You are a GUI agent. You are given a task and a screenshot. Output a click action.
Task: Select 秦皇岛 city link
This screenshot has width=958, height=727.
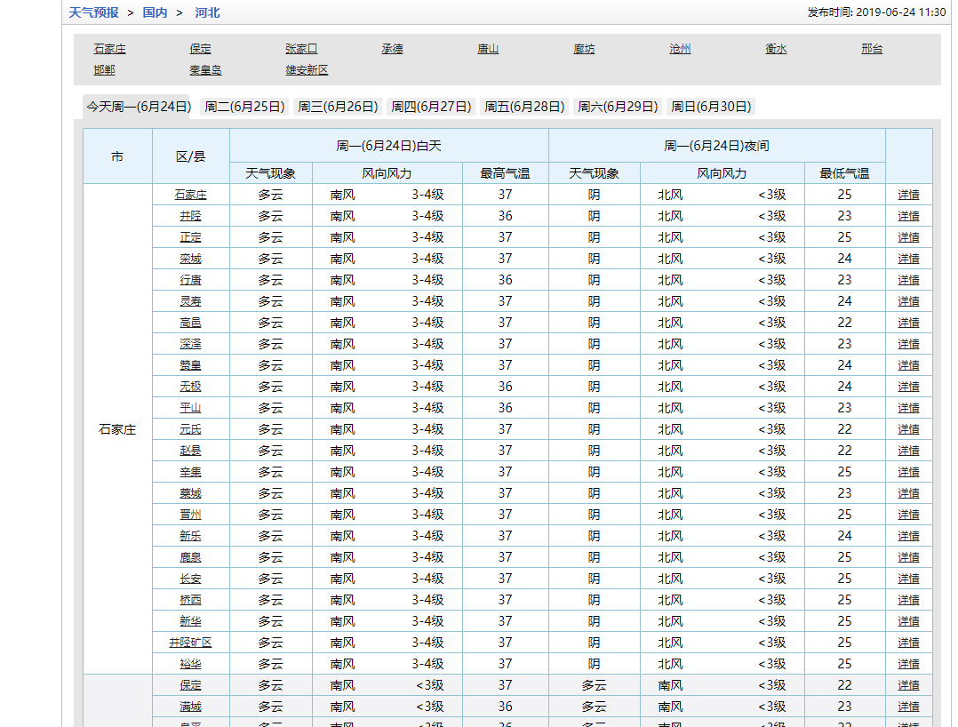point(205,70)
